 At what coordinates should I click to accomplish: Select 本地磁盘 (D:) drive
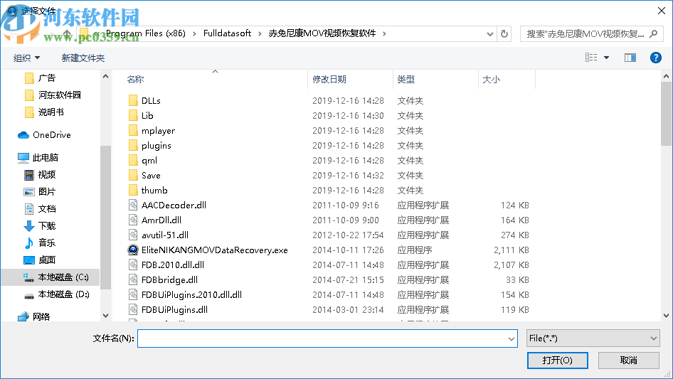(56, 294)
